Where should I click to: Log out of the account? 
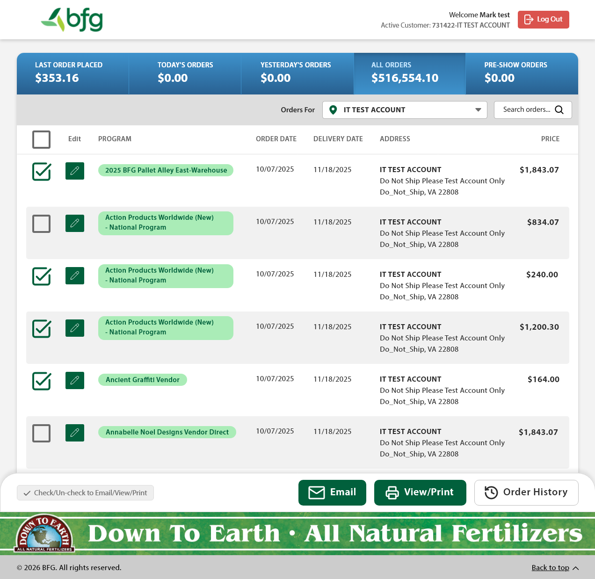click(544, 20)
